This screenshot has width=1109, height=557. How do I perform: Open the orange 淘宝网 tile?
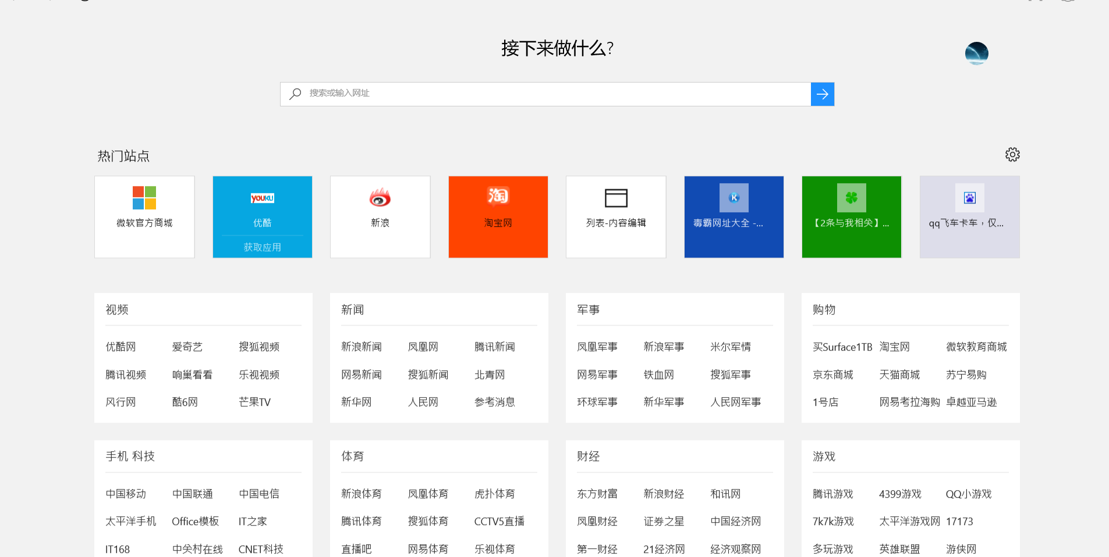point(498,217)
